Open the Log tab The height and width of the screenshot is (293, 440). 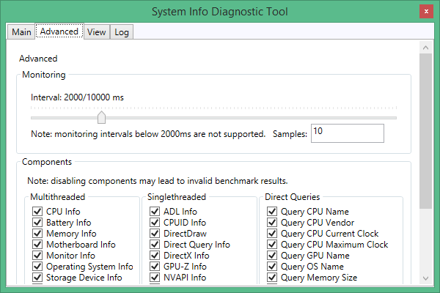pyautogui.click(x=122, y=32)
